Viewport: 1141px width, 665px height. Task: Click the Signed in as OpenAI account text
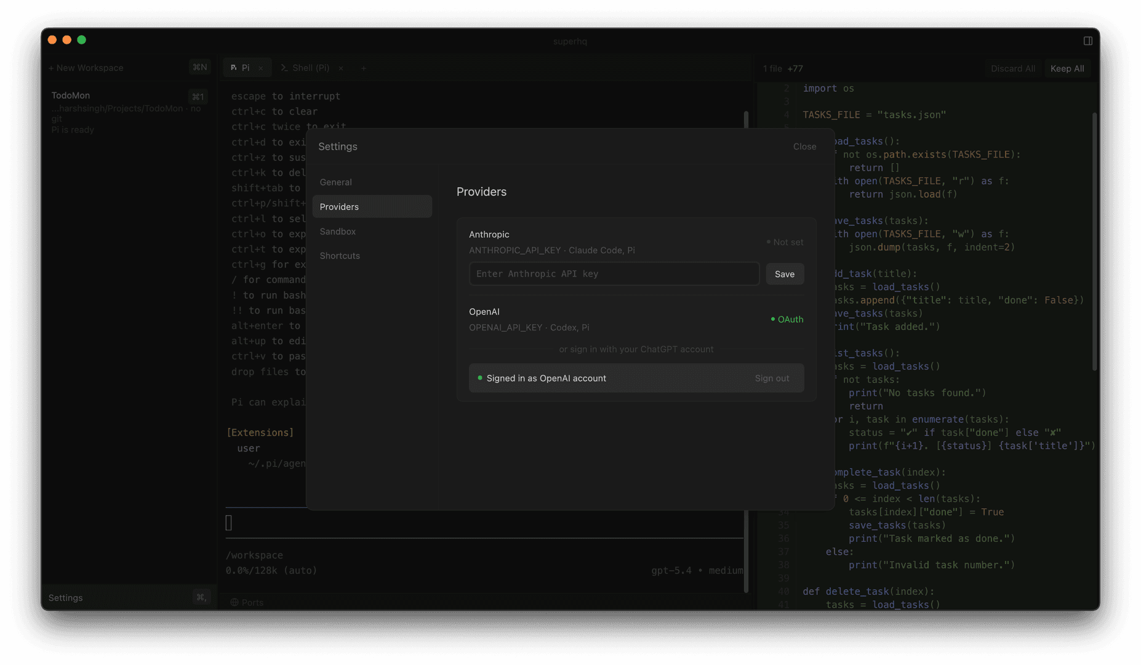tap(546, 378)
